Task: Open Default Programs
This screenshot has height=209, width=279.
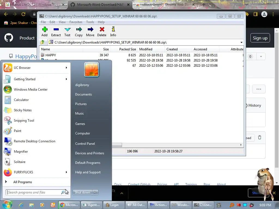Action: coord(87,163)
